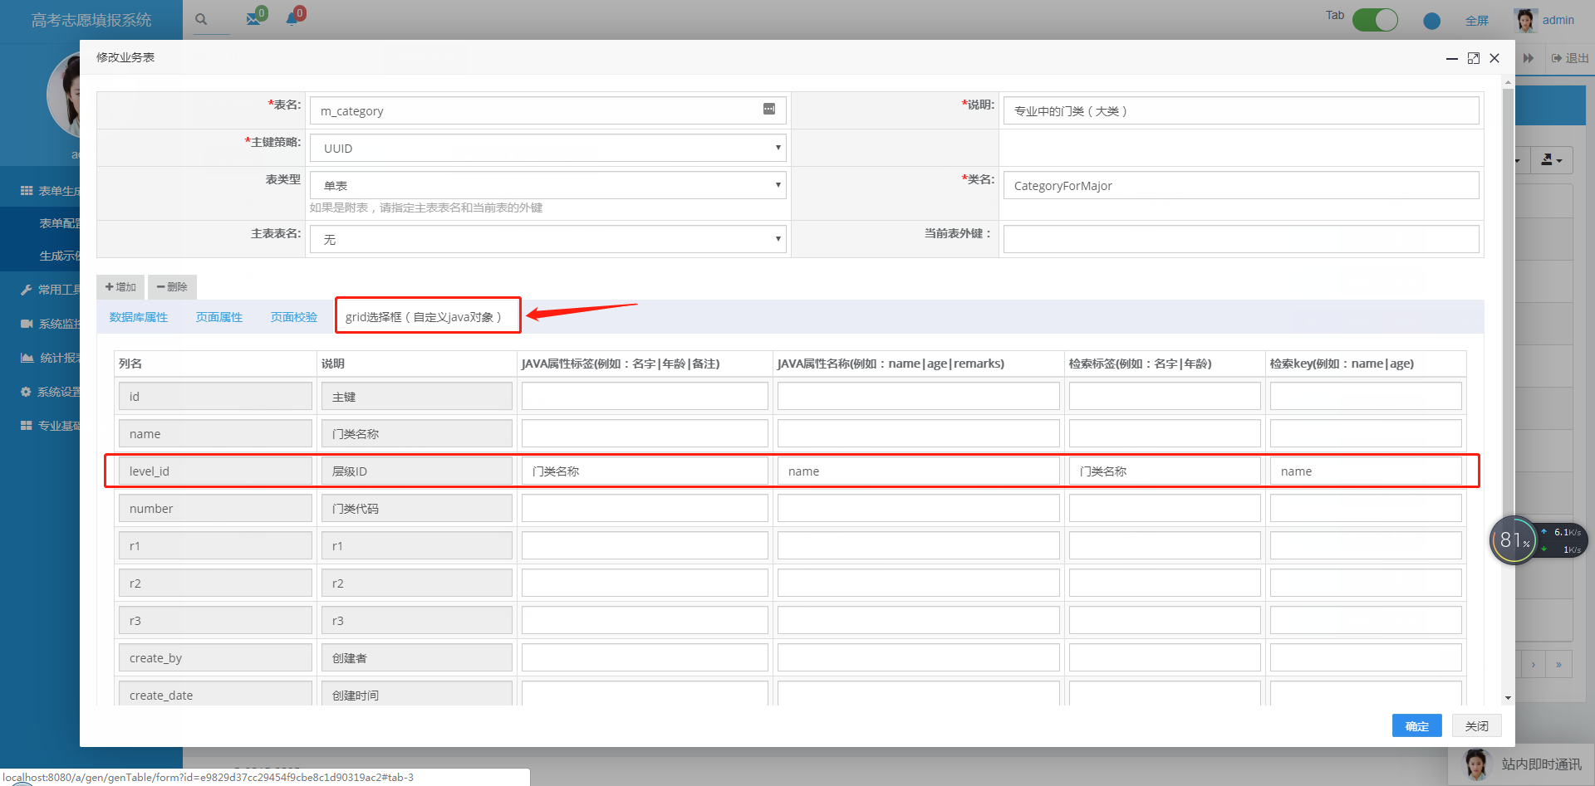The width and height of the screenshot is (1595, 786).
Task: Click the 确定 confirm button
Action: point(1416,726)
